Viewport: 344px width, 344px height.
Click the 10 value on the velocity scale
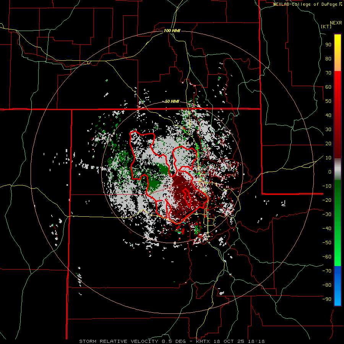[x=328, y=158]
